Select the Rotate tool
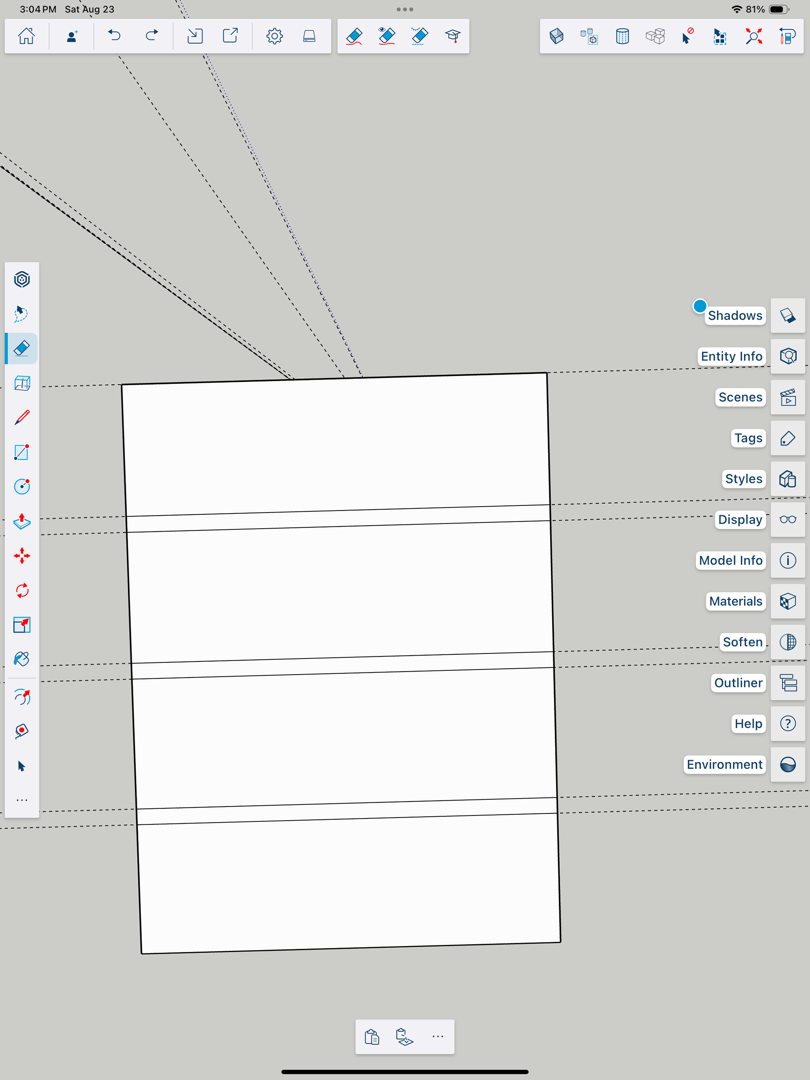The image size is (810, 1080). 22,591
